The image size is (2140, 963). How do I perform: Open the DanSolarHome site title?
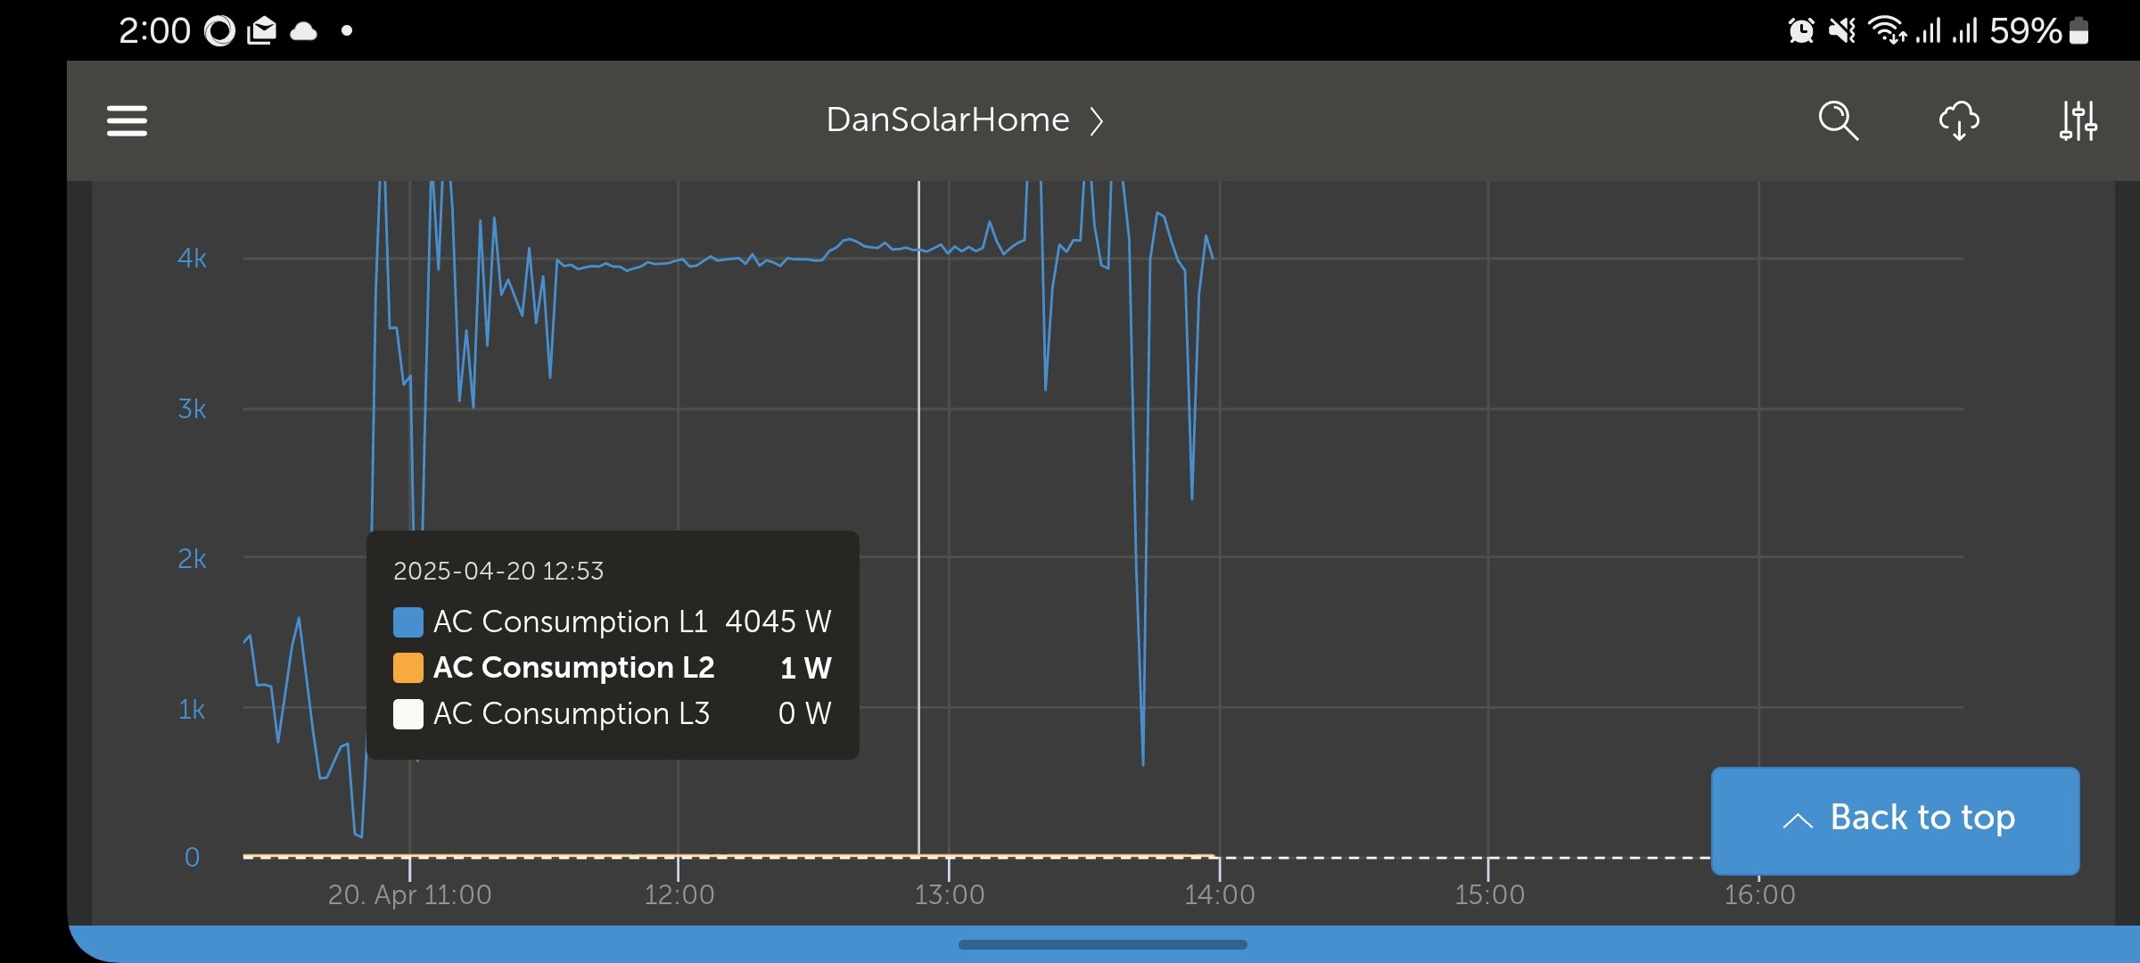(x=947, y=120)
